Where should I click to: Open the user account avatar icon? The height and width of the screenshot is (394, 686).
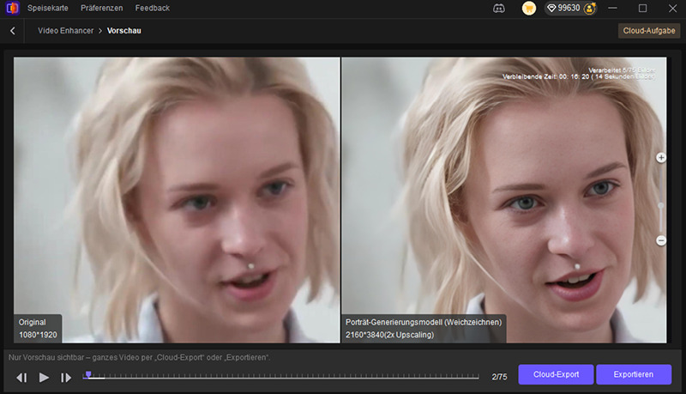click(x=590, y=9)
